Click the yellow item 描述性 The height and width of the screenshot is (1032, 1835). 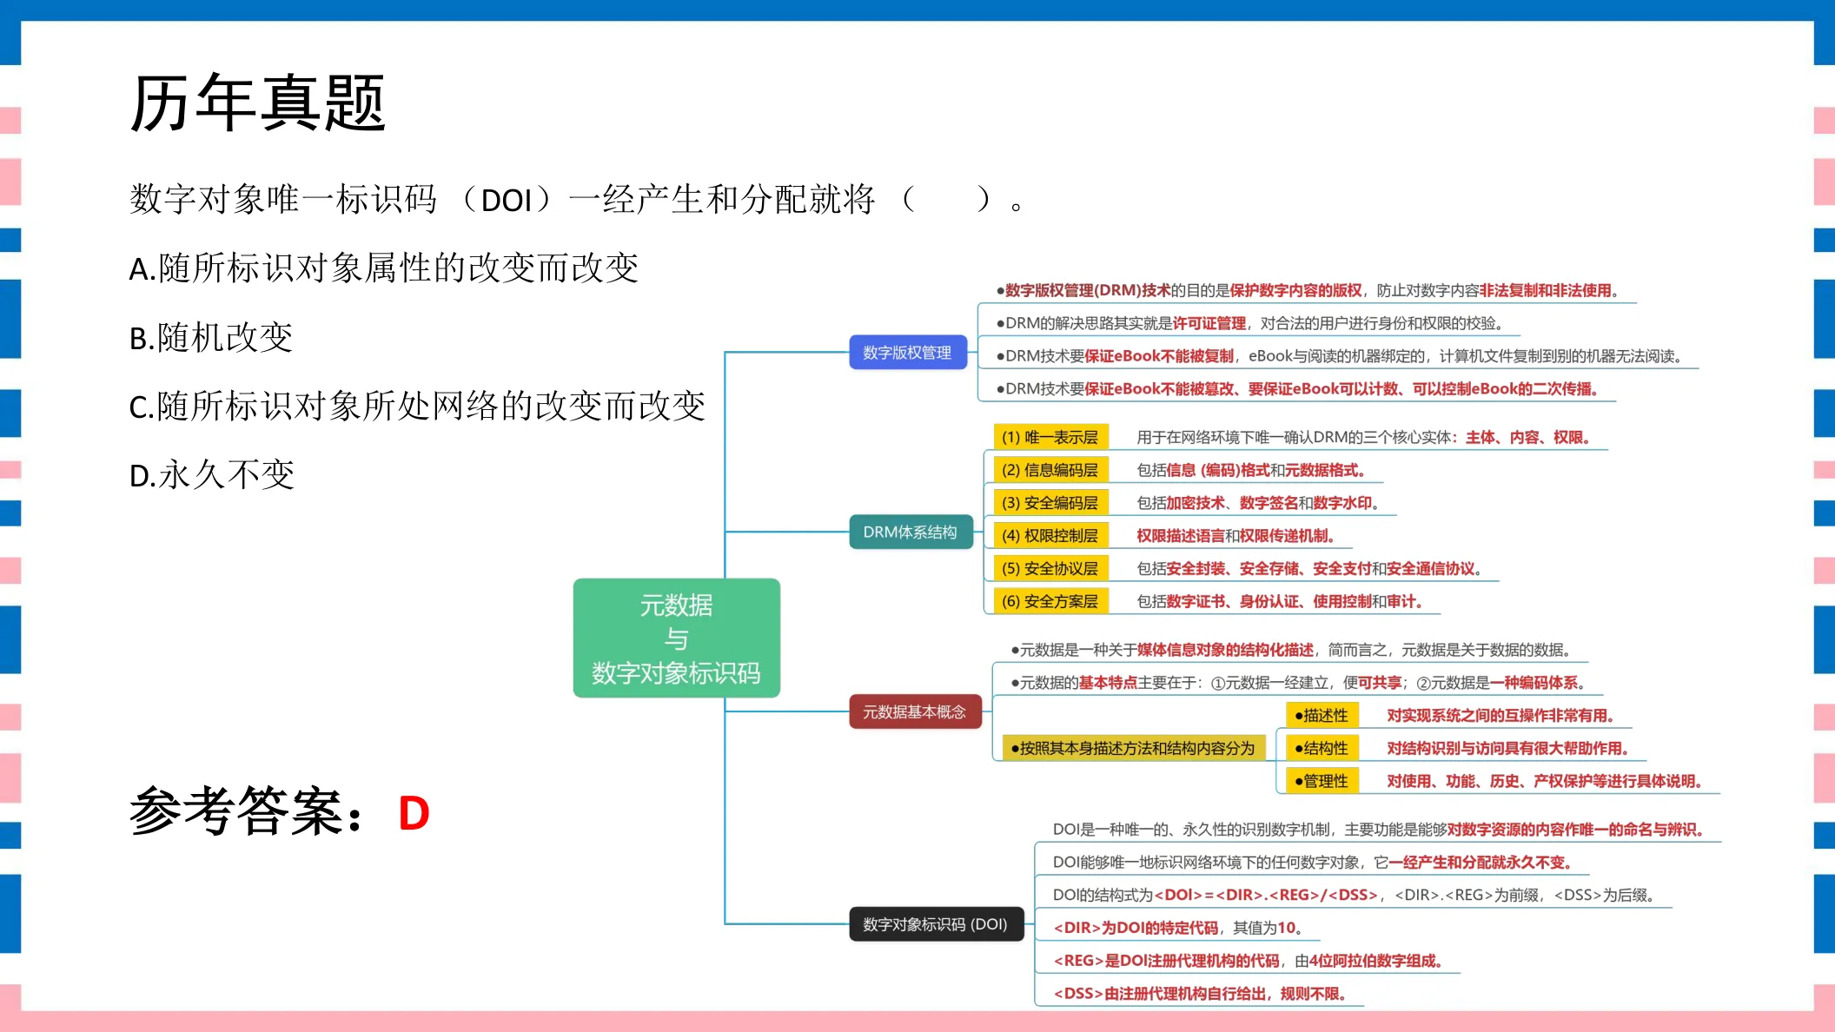(x=1322, y=716)
